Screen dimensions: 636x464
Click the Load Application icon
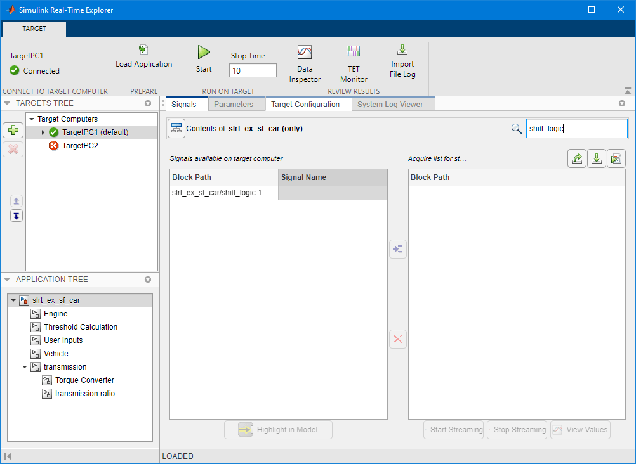143,49
